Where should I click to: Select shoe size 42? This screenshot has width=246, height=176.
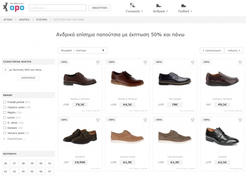point(6,172)
